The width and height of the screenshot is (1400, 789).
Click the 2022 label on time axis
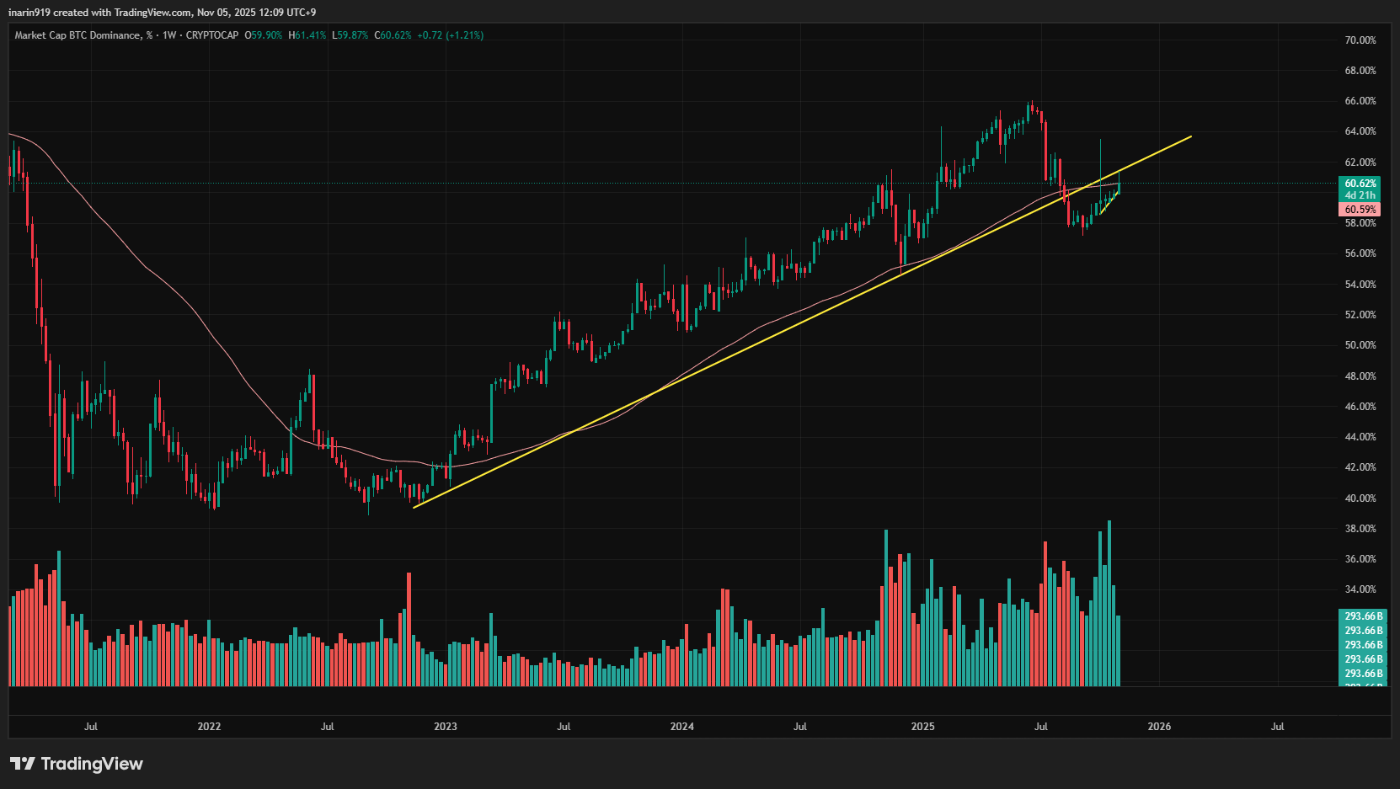[209, 727]
